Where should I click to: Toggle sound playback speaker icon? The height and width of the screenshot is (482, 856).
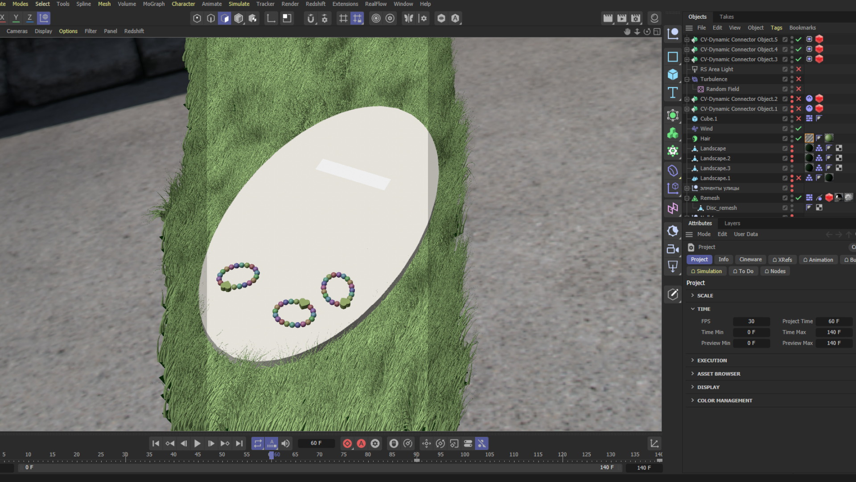(x=285, y=444)
